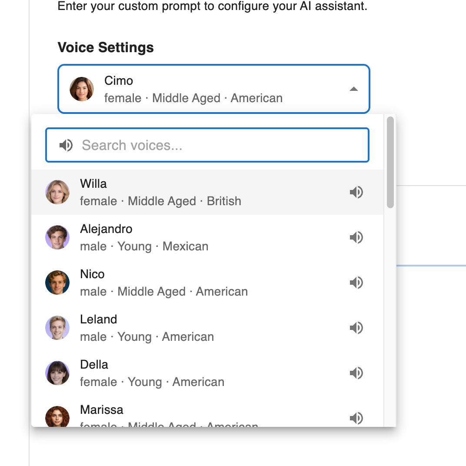Click 'male · Middle Aged · American' description
The height and width of the screenshot is (466, 466).
tap(164, 292)
